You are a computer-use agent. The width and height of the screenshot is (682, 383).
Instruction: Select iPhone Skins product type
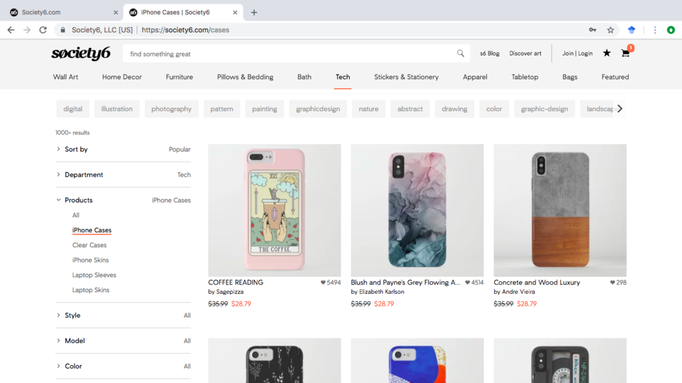coord(91,260)
